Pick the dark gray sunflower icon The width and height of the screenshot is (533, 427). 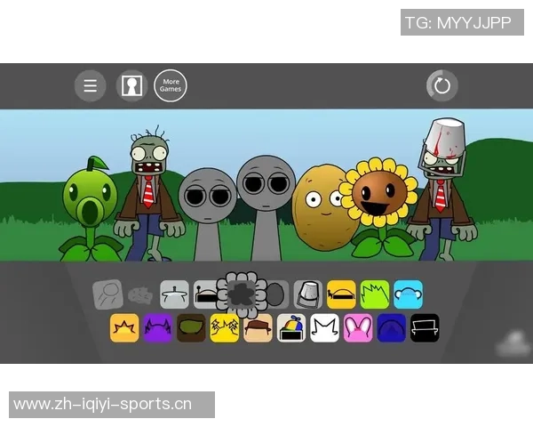[242, 294]
